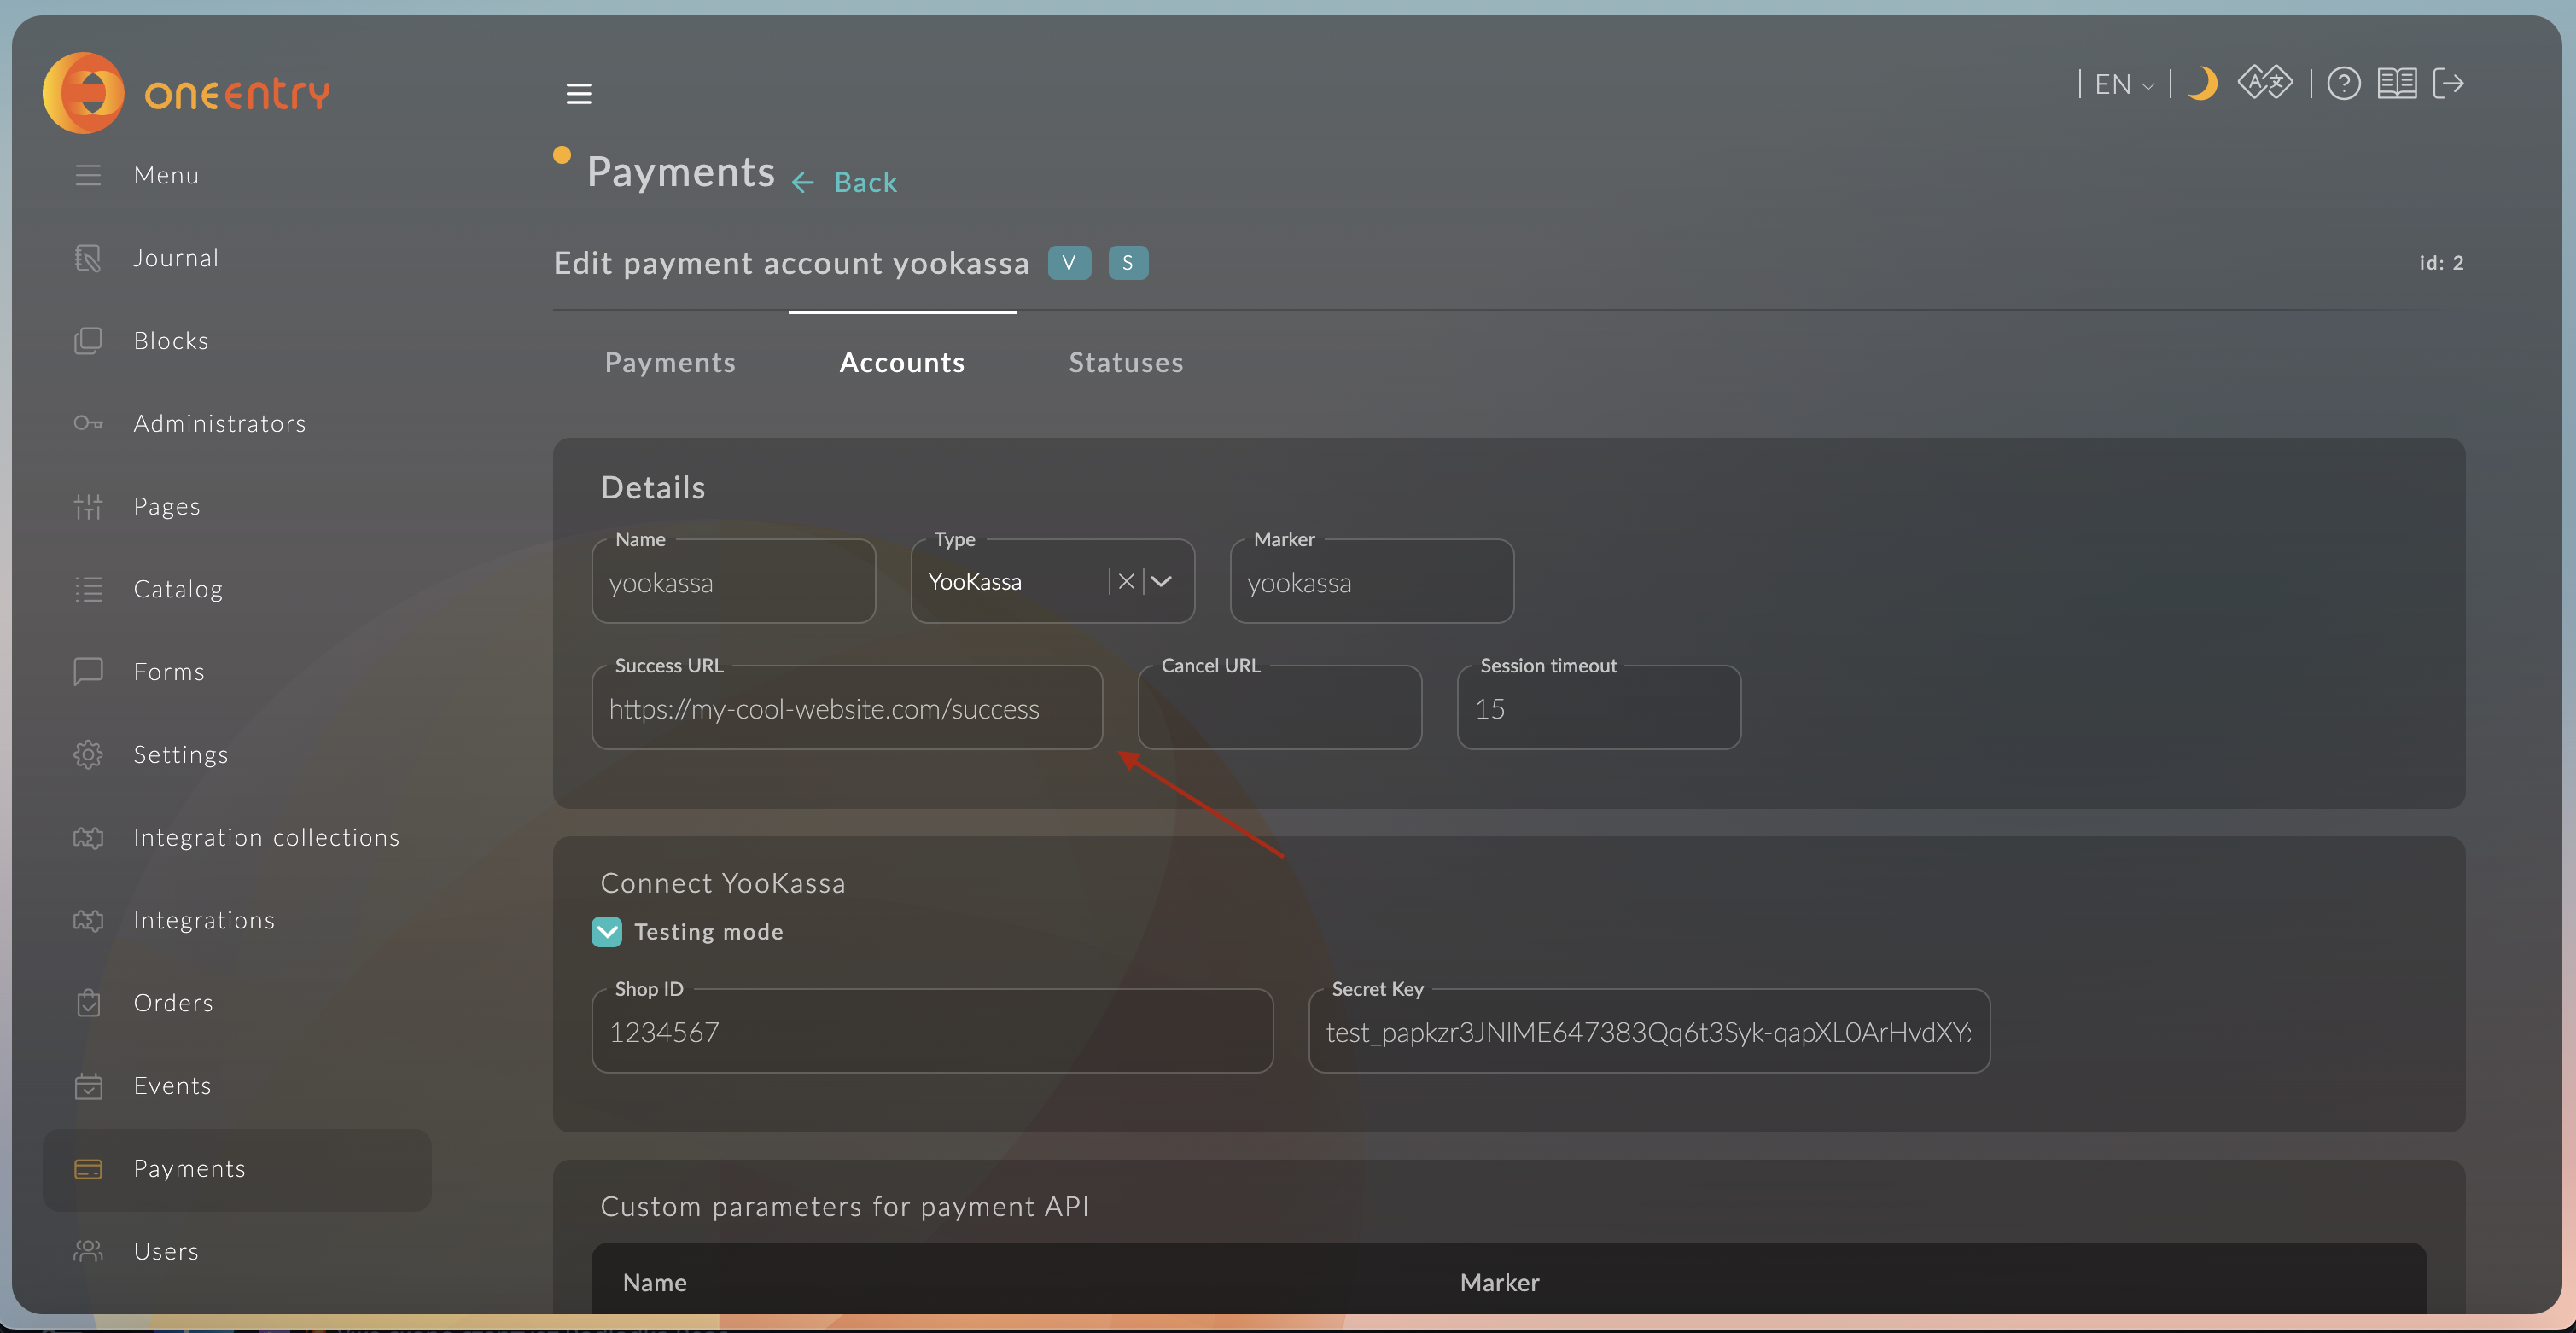Click the Orders clipboard icon
The image size is (2576, 1333).
(88, 1002)
